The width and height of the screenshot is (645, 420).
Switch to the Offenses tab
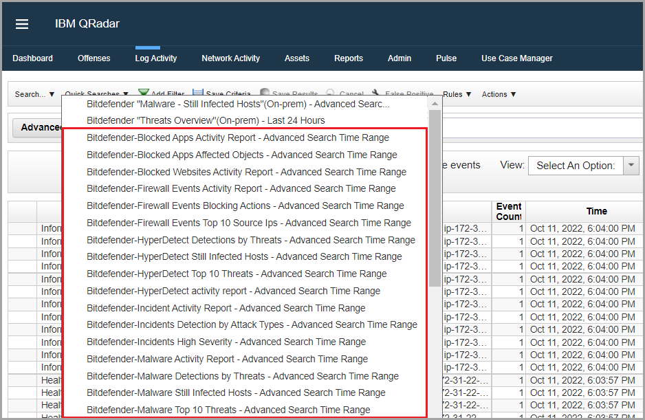pos(94,58)
